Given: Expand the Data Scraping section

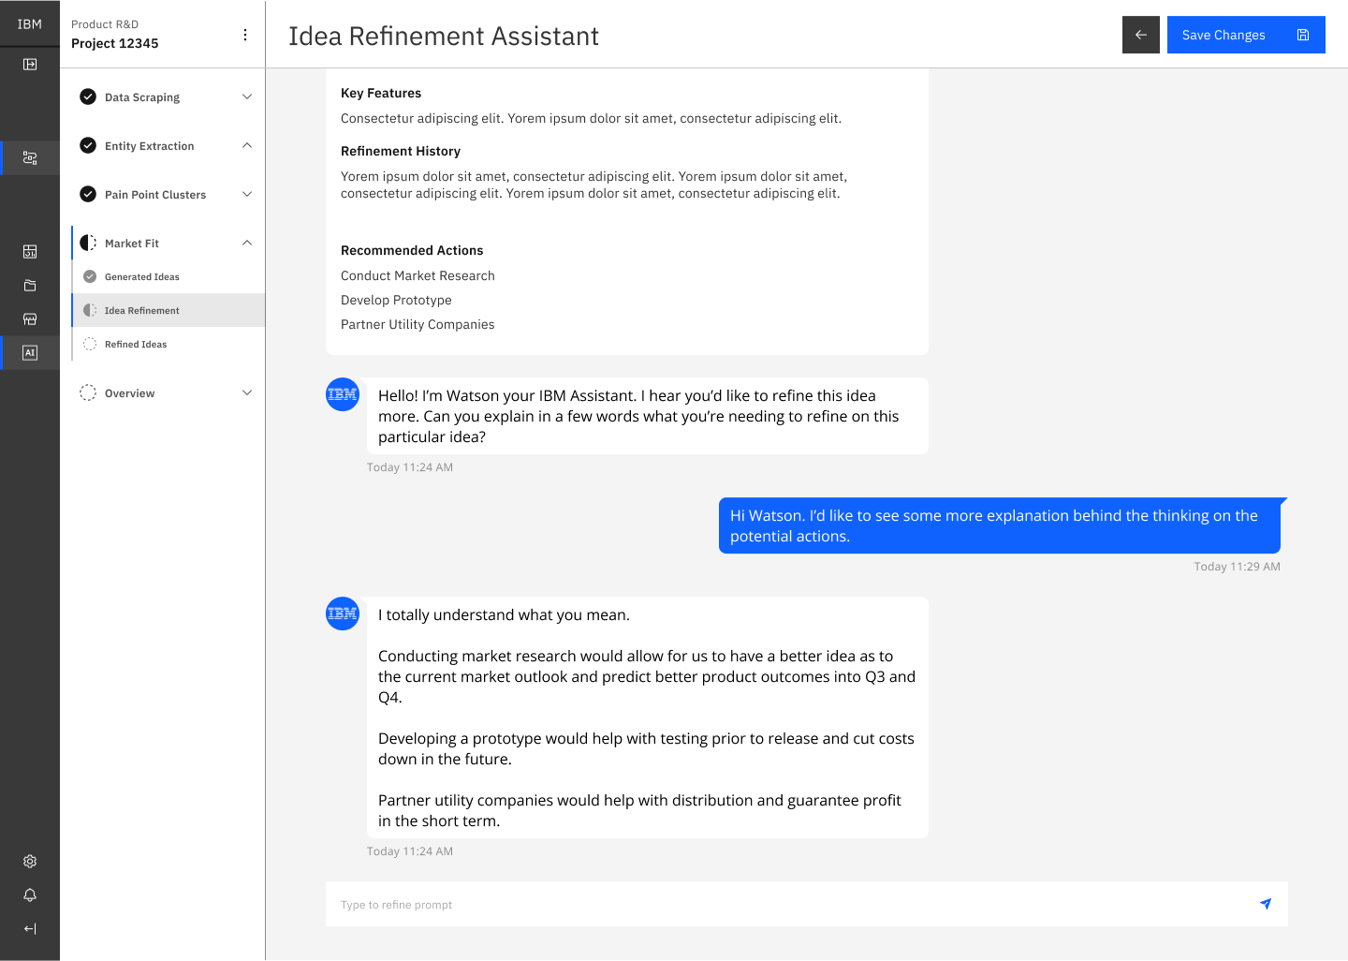Looking at the screenshot, I should [246, 96].
